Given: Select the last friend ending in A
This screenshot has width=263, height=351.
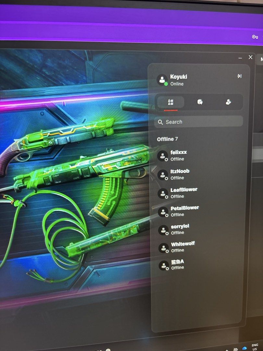Looking at the screenshot, I should pos(199,265).
